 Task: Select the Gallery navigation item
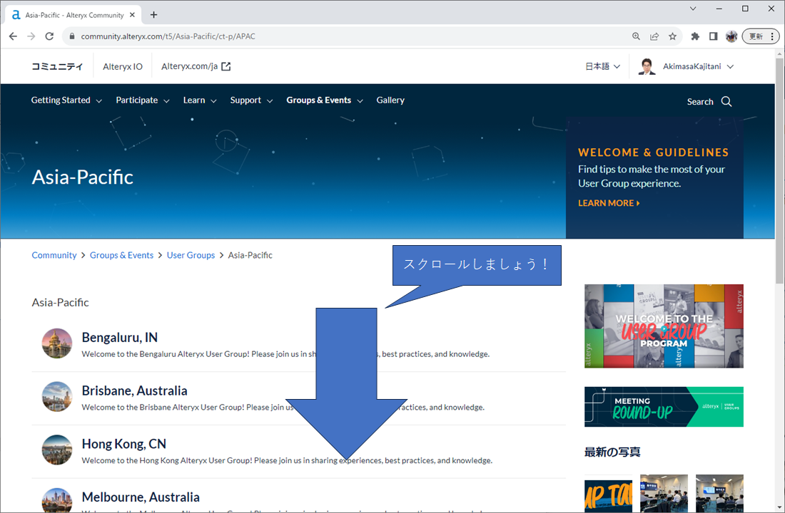pyautogui.click(x=390, y=100)
